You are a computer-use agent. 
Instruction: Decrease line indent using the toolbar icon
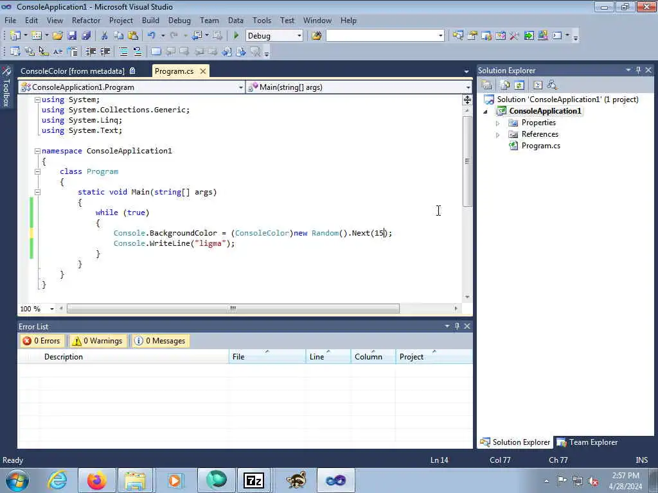pos(91,51)
